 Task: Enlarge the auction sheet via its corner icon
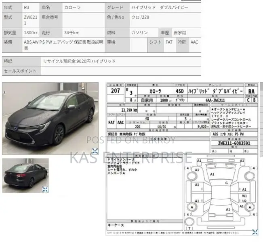tap(255, 232)
